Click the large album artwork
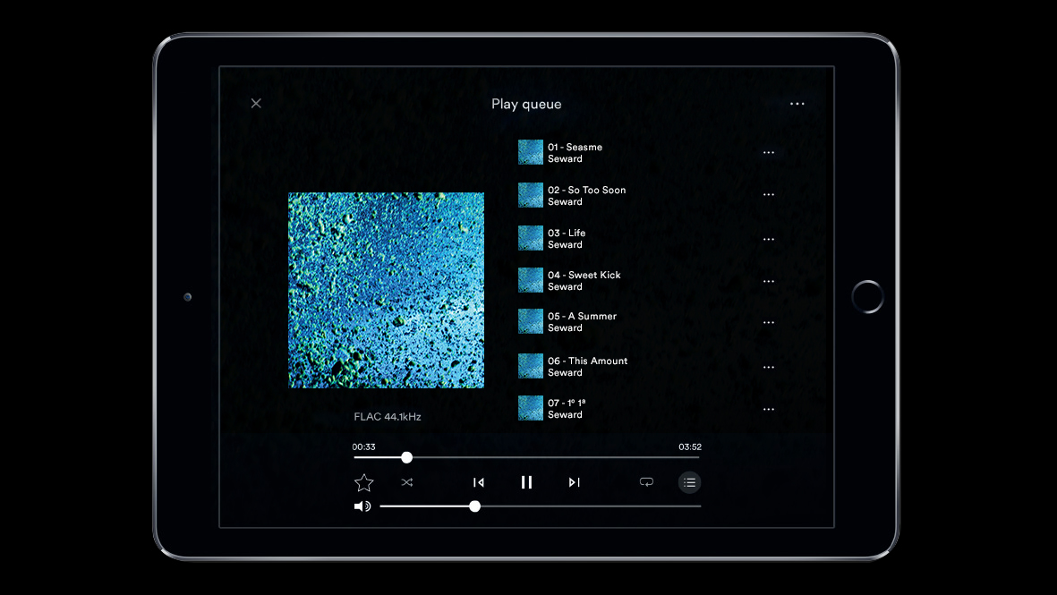 point(386,290)
